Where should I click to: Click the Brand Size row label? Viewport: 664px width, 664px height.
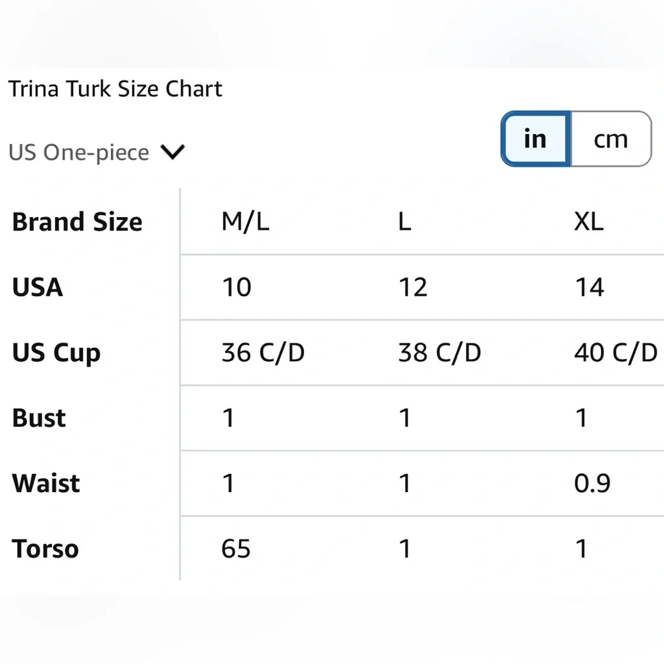(x=77, y=222)
